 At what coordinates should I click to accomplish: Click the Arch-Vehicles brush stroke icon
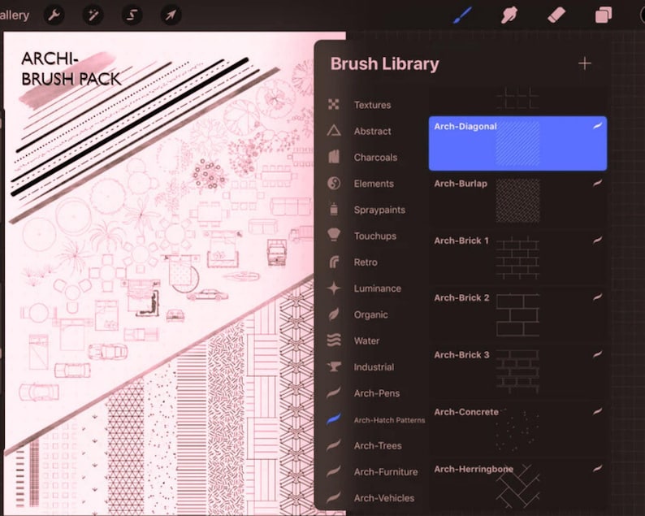(334, 497)
